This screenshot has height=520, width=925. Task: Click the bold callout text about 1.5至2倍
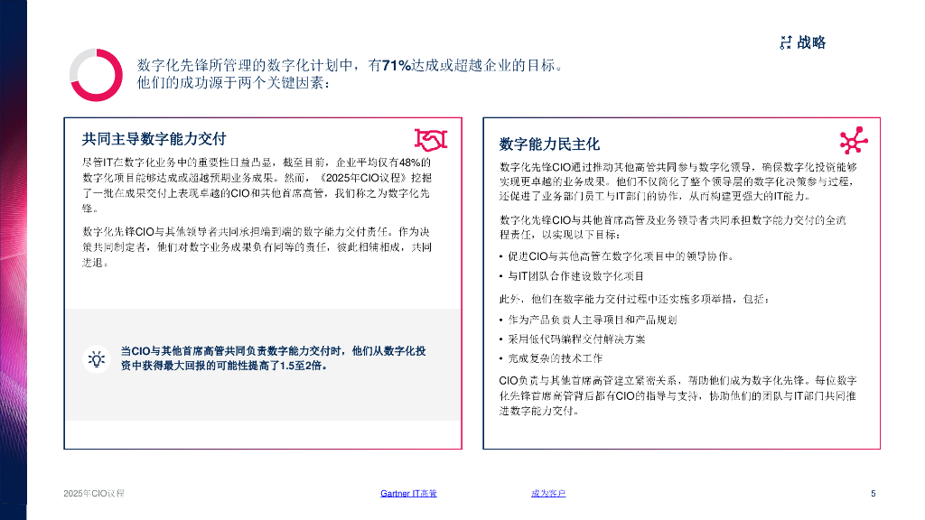274,358
